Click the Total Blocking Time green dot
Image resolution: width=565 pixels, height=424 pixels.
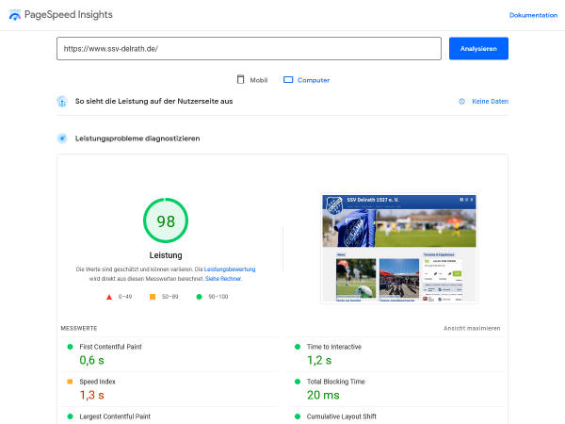(x=298, y=382)
